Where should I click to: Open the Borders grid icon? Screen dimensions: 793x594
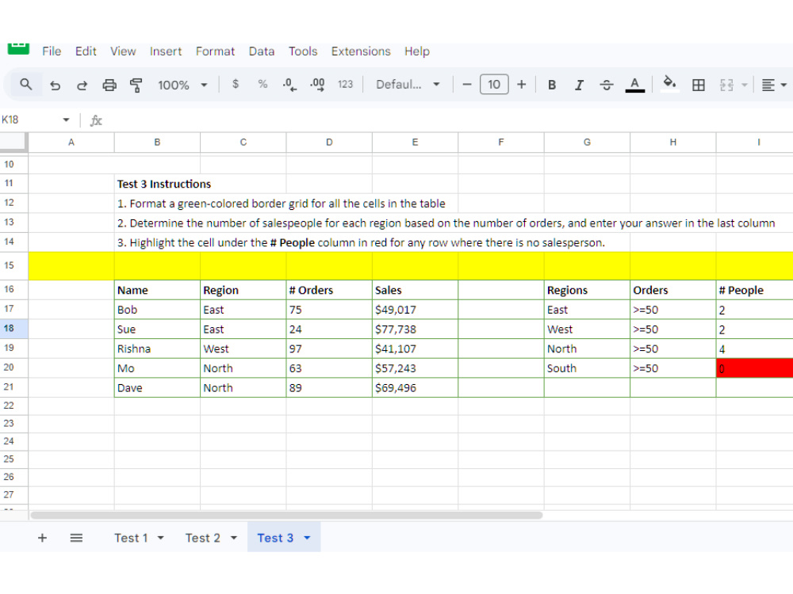click(x=699, y=85)
